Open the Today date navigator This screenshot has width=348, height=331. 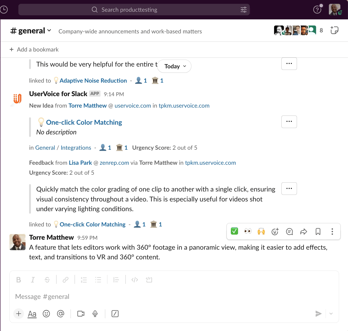point(174,66)
